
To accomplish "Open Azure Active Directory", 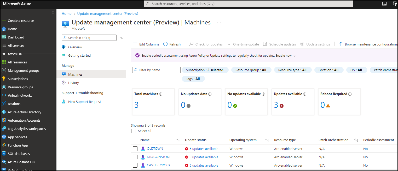I will tap(25, 112).
